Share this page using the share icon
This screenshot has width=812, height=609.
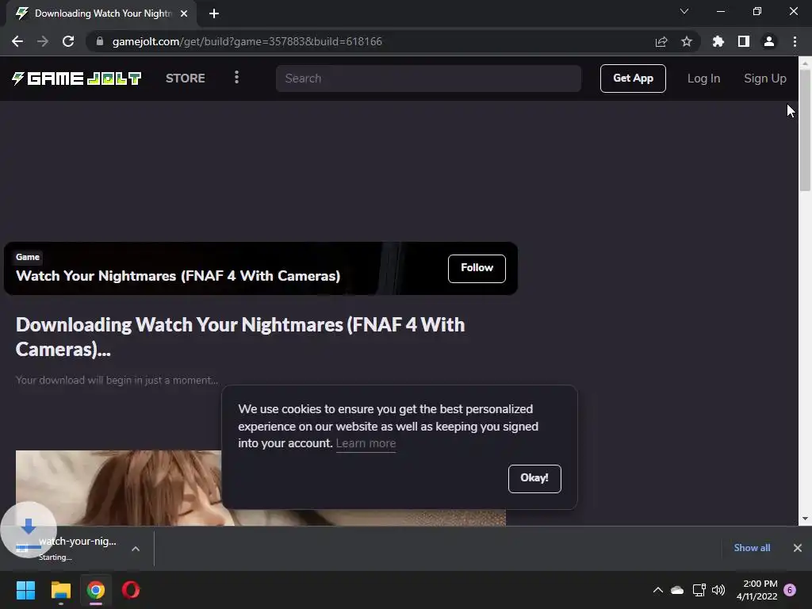[x=661, y=41]
